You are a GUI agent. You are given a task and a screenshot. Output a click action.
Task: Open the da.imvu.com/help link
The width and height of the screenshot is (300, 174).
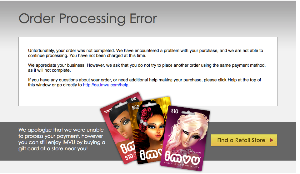(106, 85)
